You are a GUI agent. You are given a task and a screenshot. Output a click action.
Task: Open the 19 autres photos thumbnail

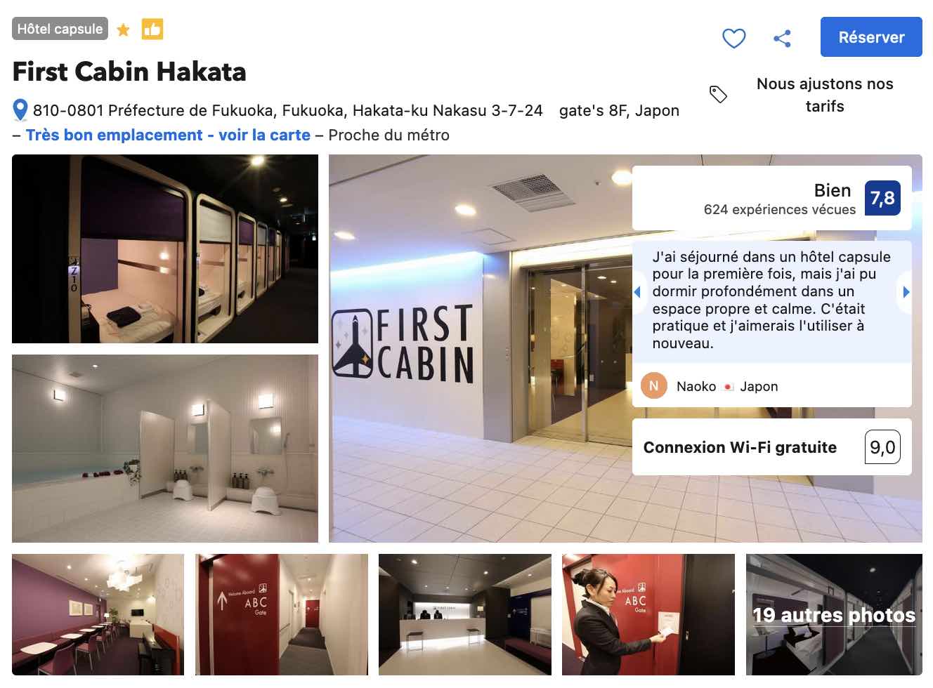(x=834, y=614)
